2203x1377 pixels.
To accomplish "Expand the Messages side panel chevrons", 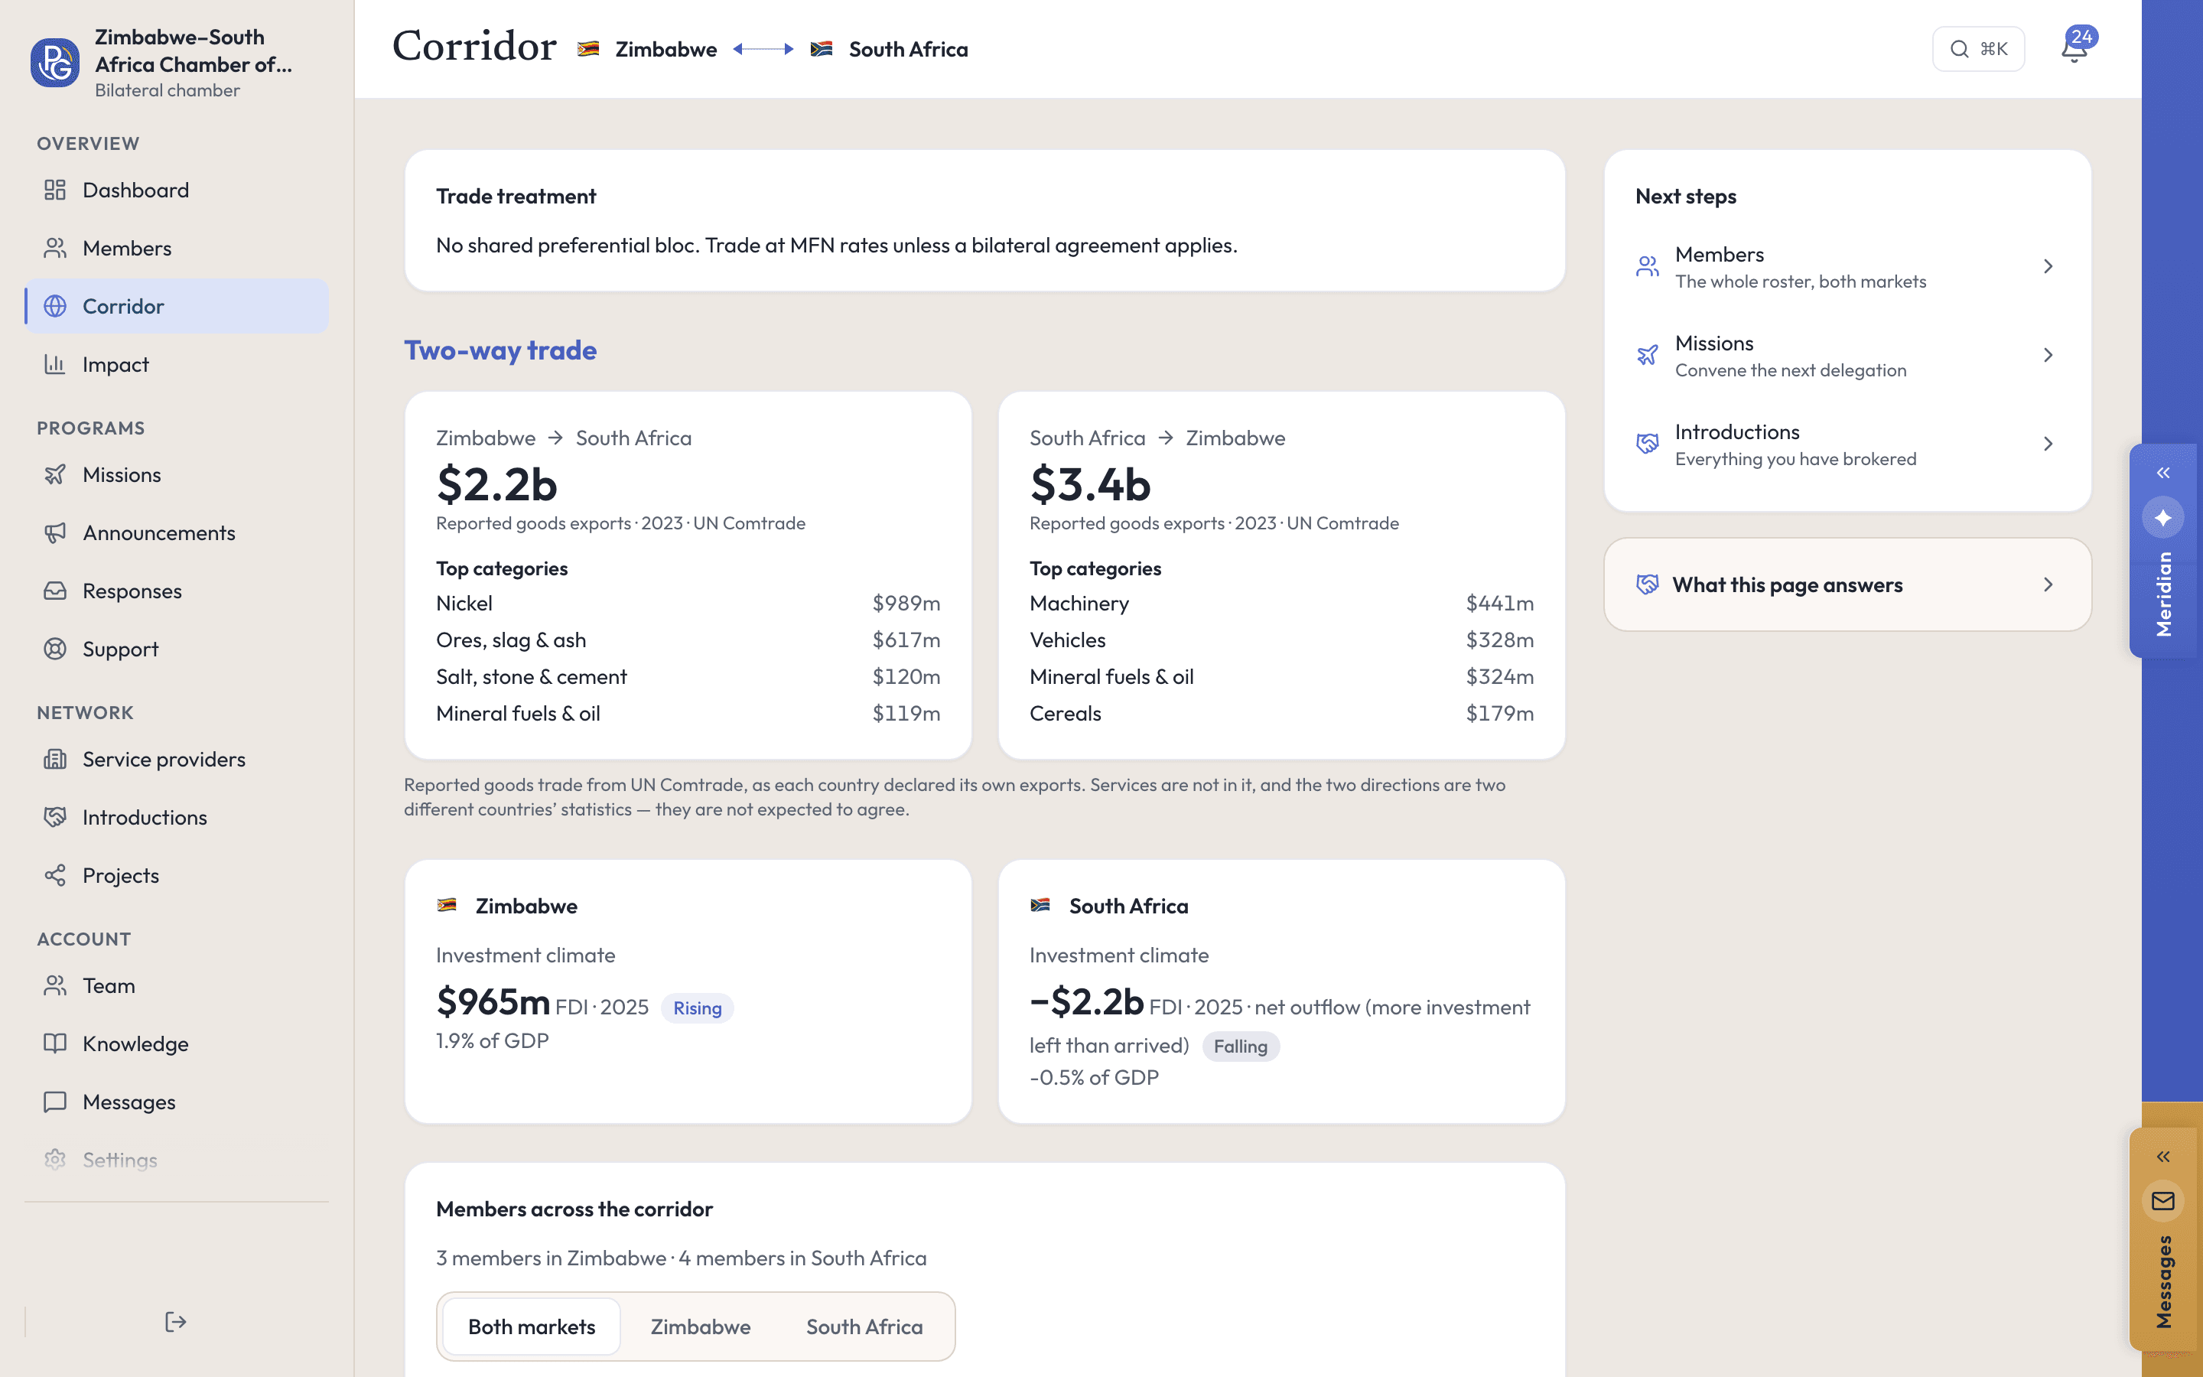I will [2163, 1157].
